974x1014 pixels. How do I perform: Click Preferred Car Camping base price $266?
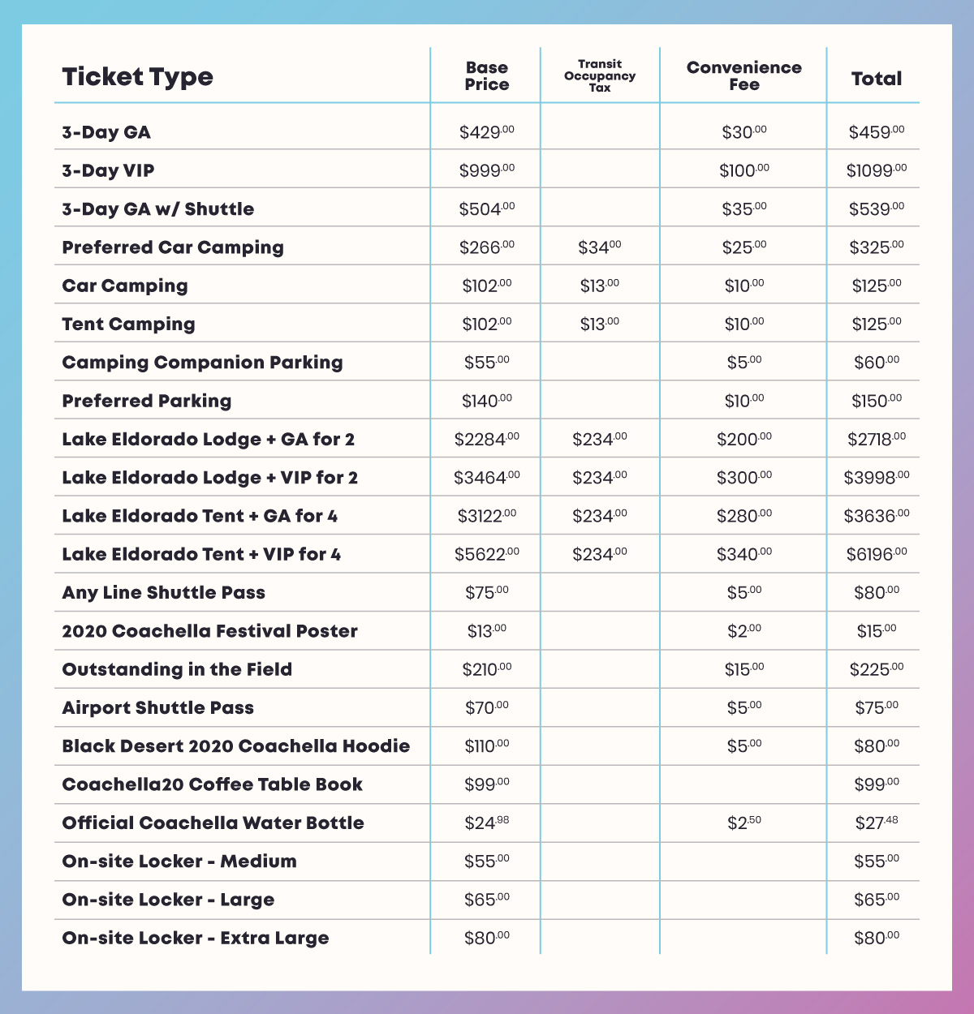486,247
